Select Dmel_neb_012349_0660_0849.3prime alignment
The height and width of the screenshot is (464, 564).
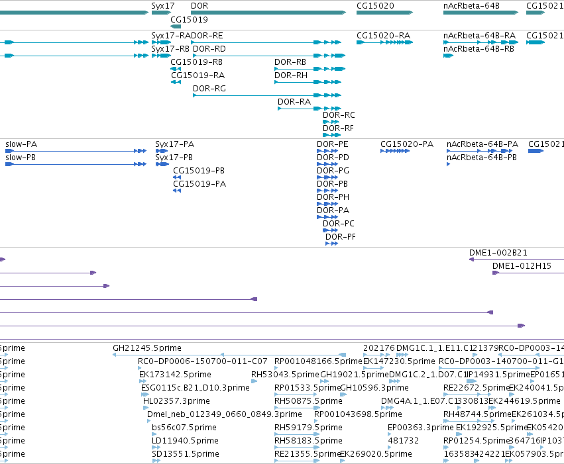coord(225,415)
